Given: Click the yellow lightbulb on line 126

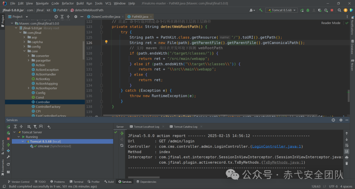Looking at the screenshot, I should click(106, 42).
